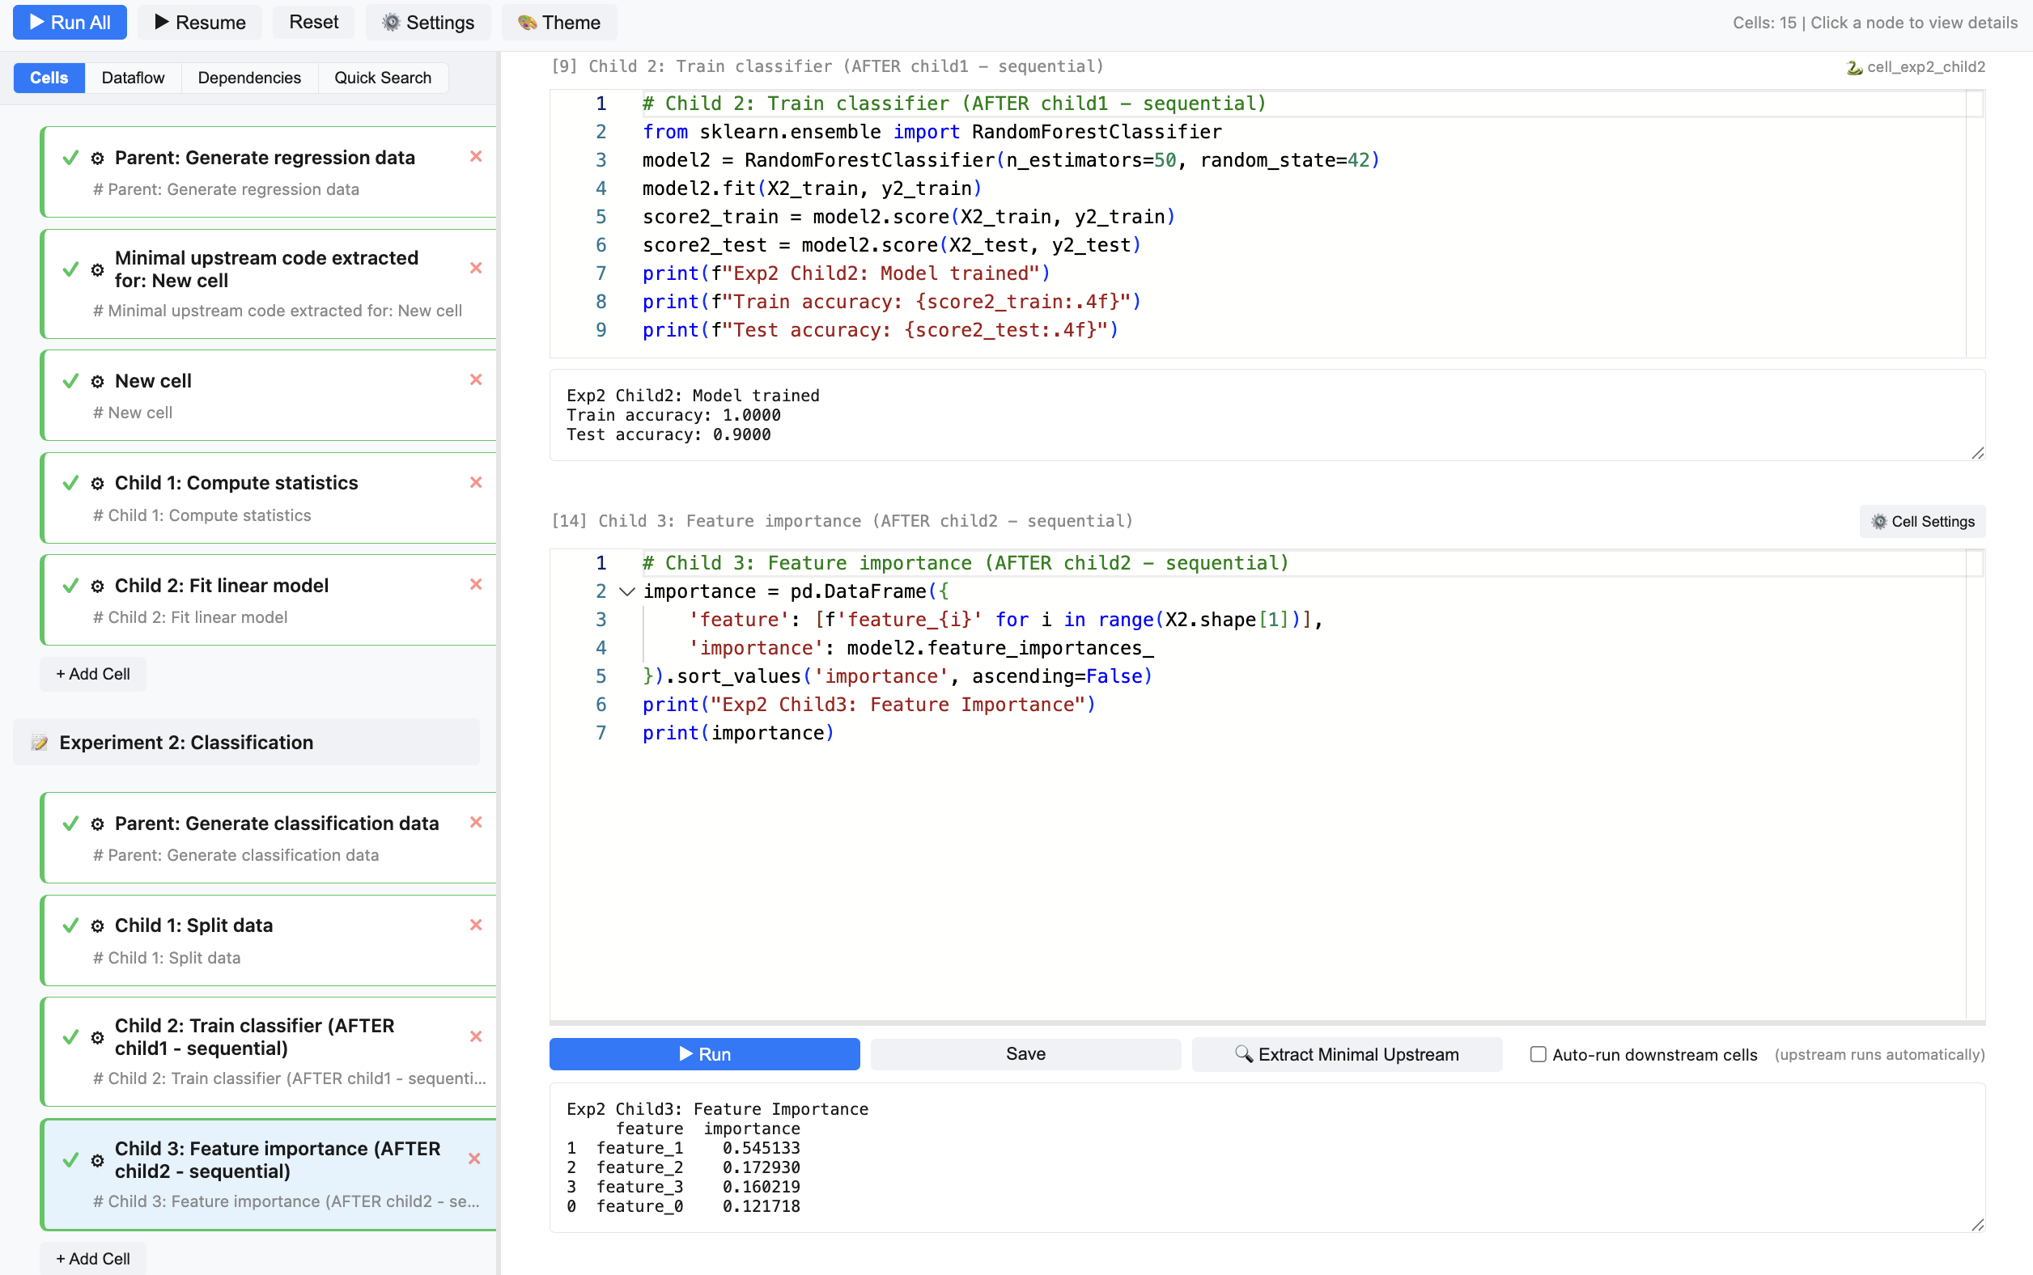Remove the Child 2: Fit linear model cell
2033x1275 pixels.
pos(476,584)
